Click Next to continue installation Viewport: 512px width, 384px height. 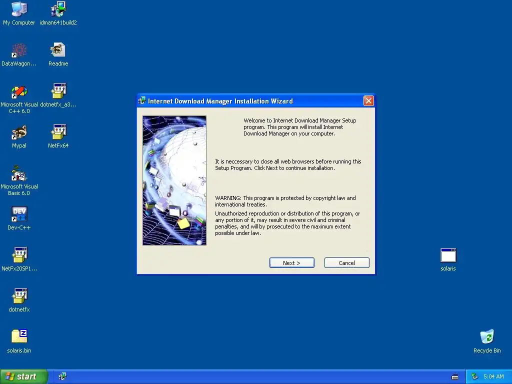(x=291, y=263)
